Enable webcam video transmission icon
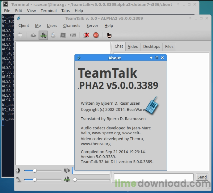This screenshot has width=213, height=193. coord(53,35)
